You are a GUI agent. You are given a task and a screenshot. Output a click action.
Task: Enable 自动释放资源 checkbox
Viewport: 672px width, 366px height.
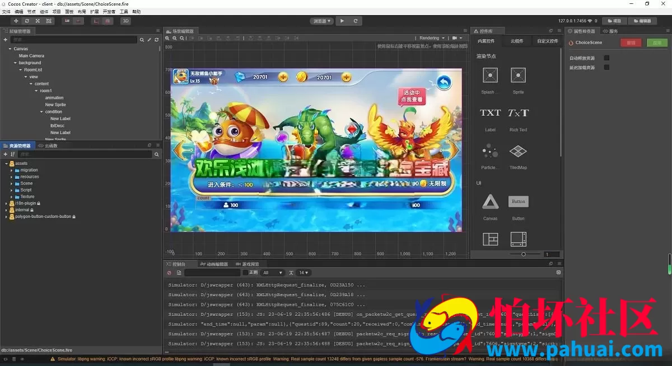tap(606, 58)
